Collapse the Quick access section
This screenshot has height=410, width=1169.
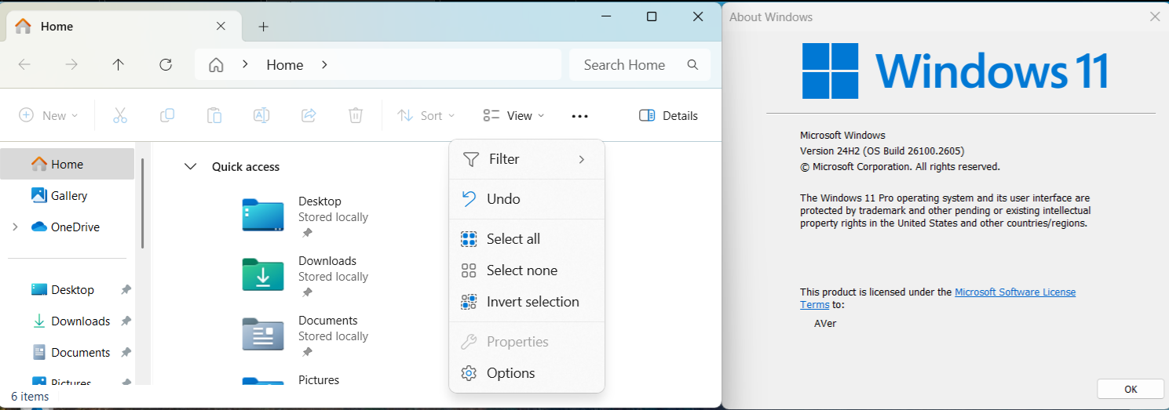click(190, 167)
